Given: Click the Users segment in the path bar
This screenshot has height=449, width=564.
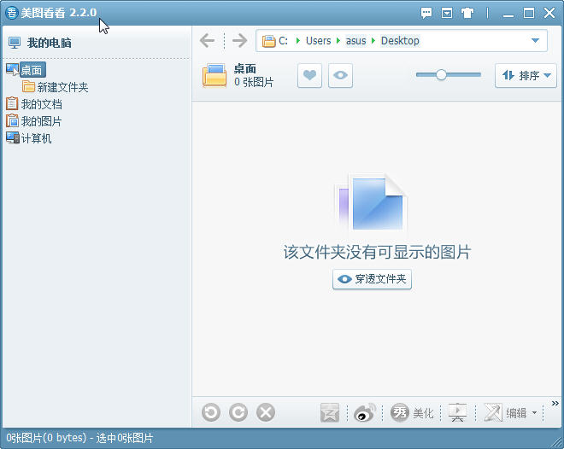Looking at the screenshot, I should click(318, 41).
